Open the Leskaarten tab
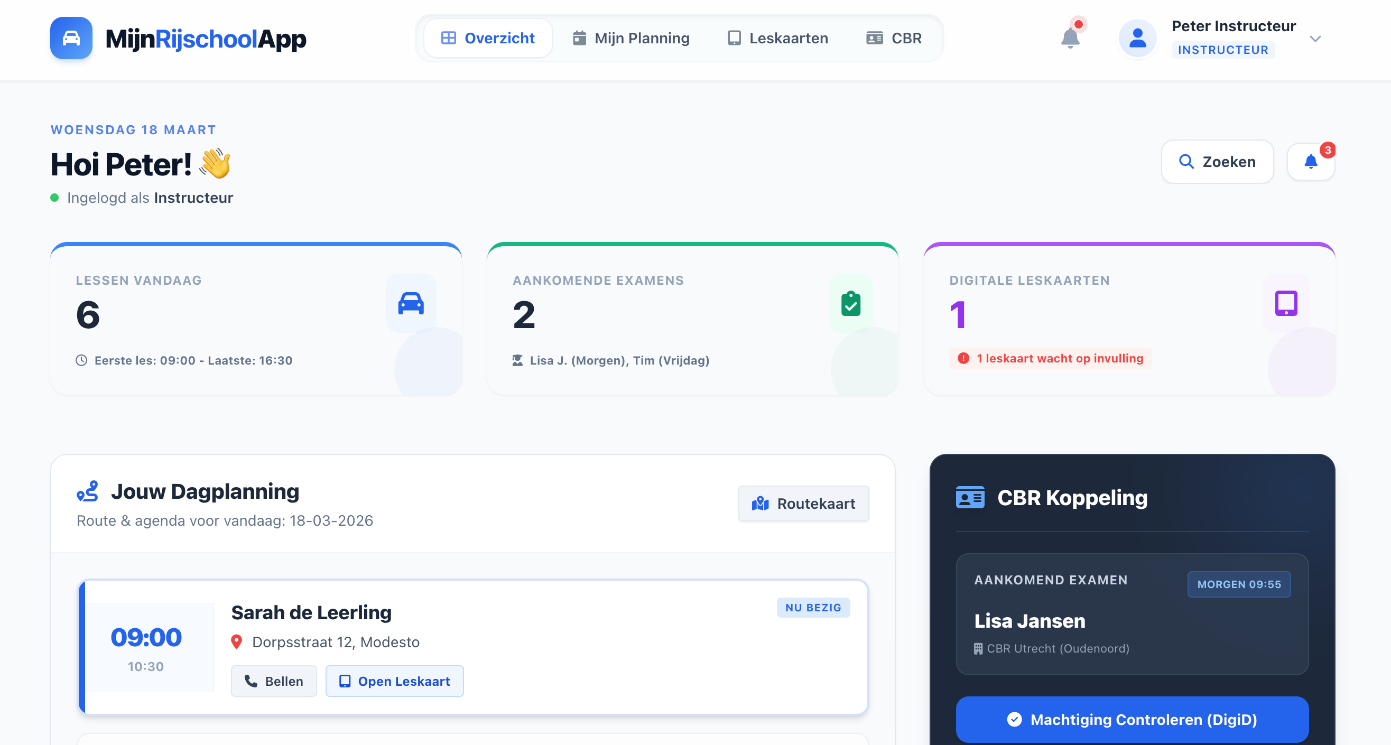Image resolution: width=1391 pixels, height=745 pixels. pos(777,38)
